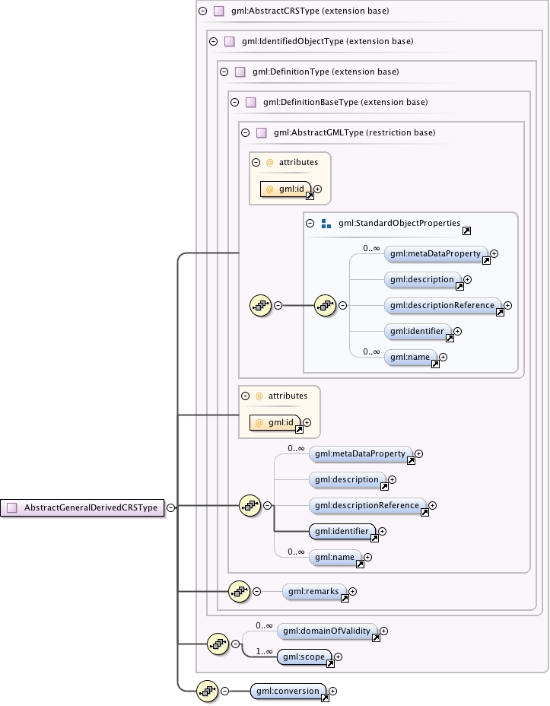Expand the upper gml:id attribute plus button

click(318, 189)
